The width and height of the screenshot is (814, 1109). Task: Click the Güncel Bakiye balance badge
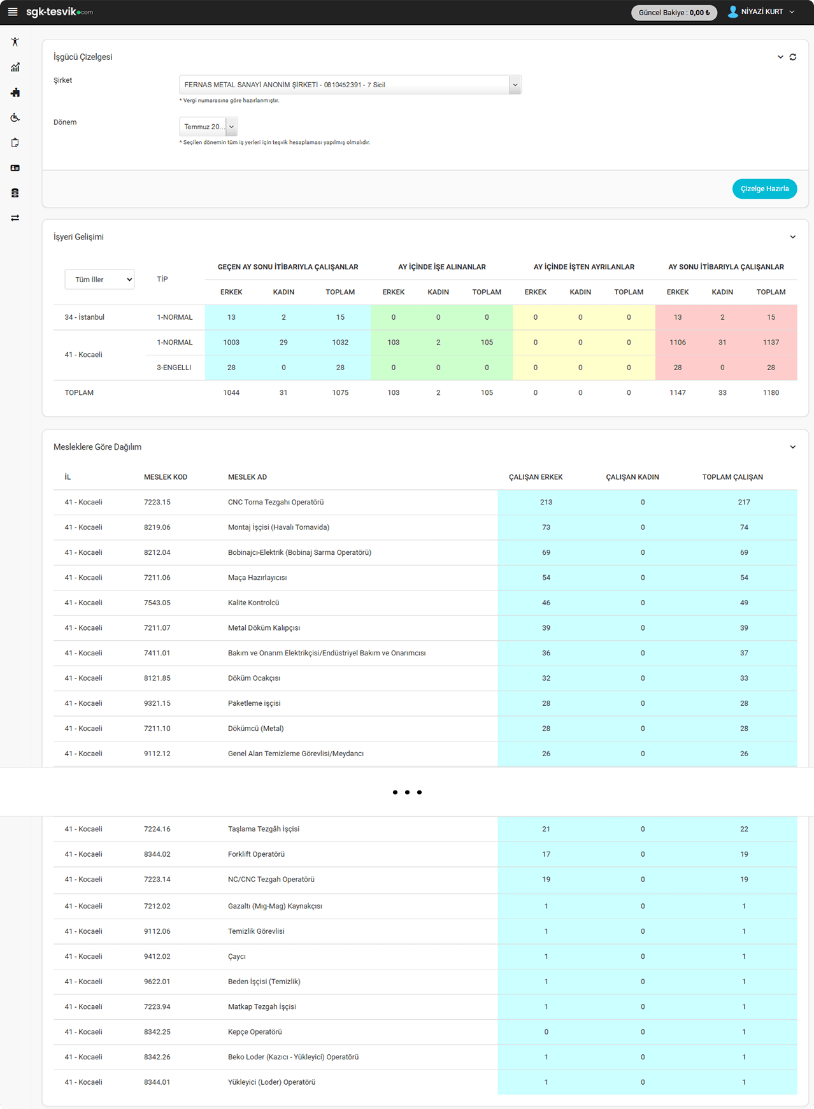[674, 13]
